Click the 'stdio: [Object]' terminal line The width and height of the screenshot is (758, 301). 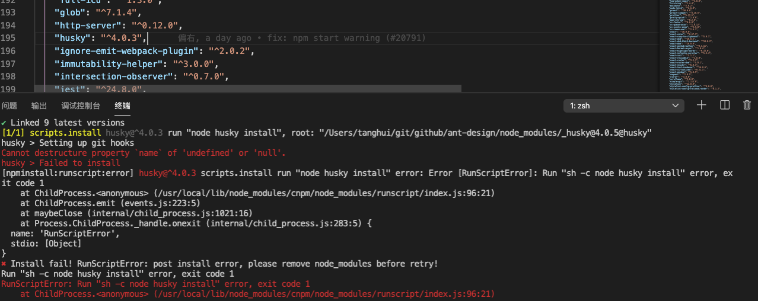click(x=46, y=244)
